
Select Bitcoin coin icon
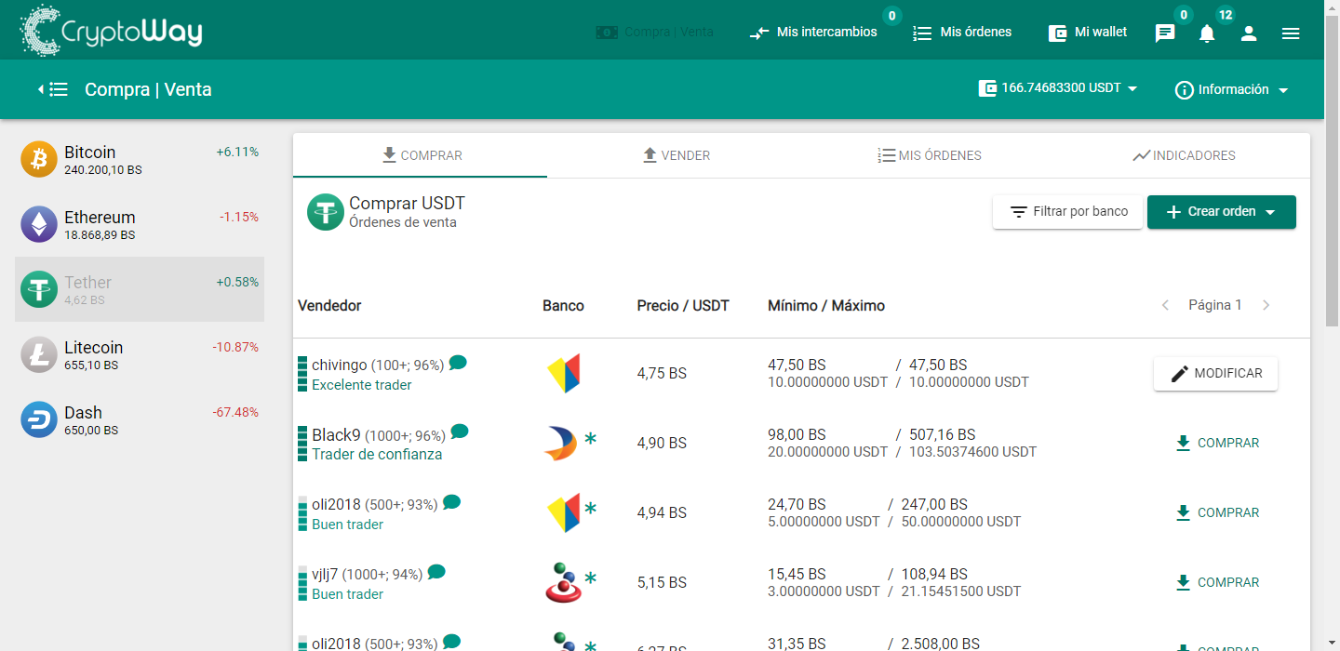[39, 159]
